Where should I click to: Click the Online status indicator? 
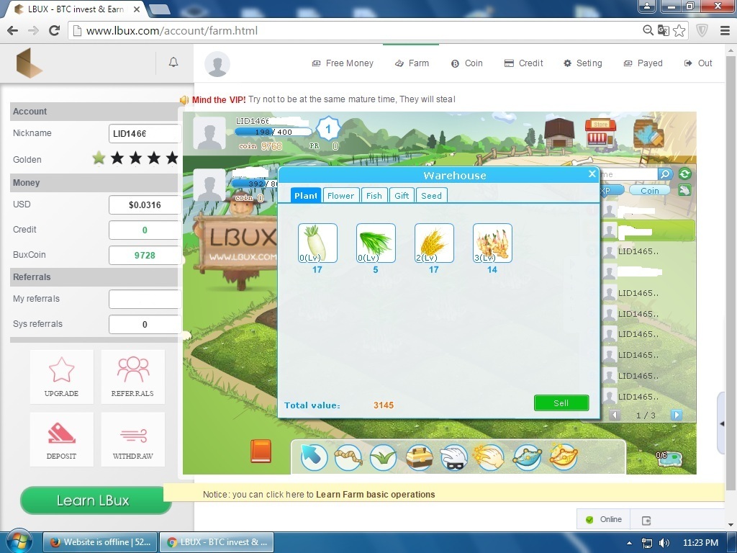(604, 519)
